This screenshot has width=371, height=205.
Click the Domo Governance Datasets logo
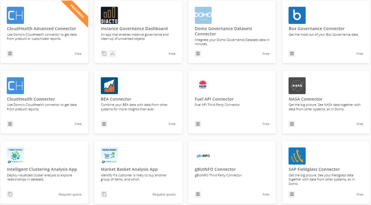(203, 16)
